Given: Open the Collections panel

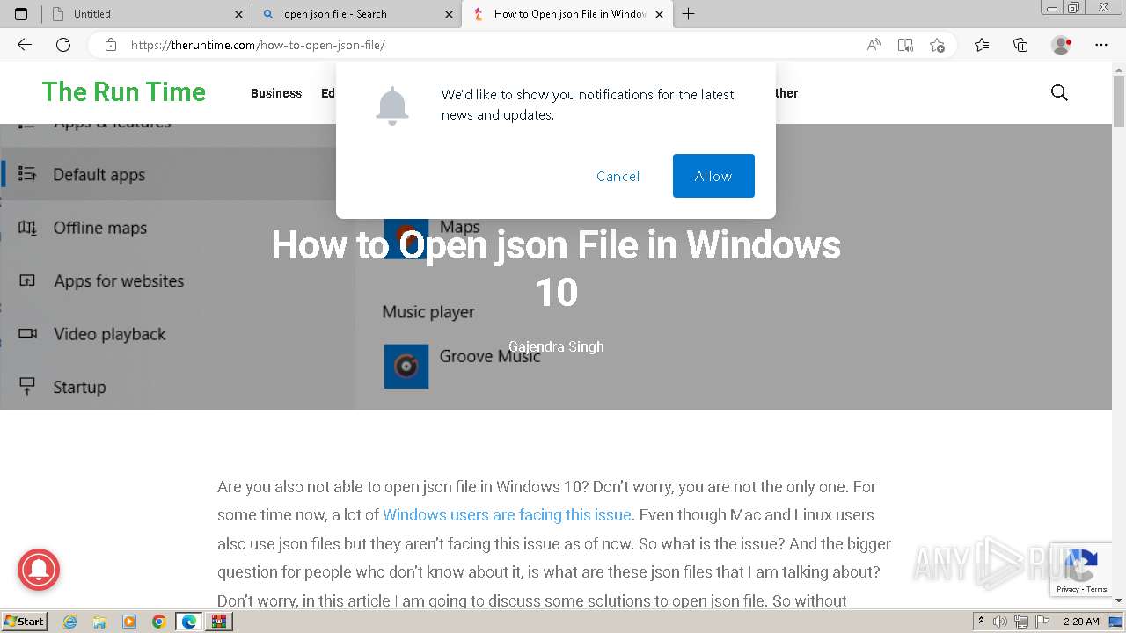Looking at the screenshot, I should tap(1020, 45).
